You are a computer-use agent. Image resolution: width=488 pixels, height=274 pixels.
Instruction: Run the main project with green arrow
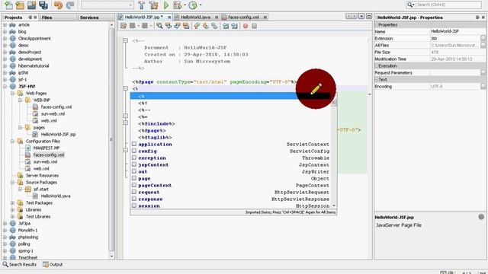[166, 5]
